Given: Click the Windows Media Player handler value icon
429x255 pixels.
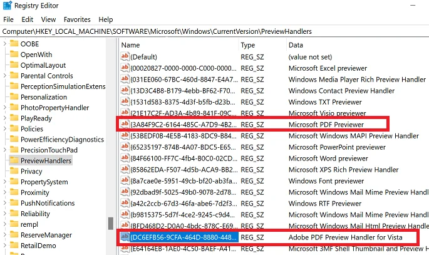Looking at the screenshot, I should point(125,79).
